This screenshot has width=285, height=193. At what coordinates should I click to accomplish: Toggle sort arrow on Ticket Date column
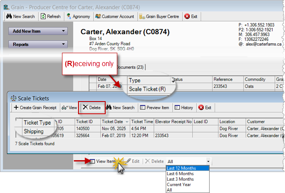pyautogui.click(x=127, y=122)
